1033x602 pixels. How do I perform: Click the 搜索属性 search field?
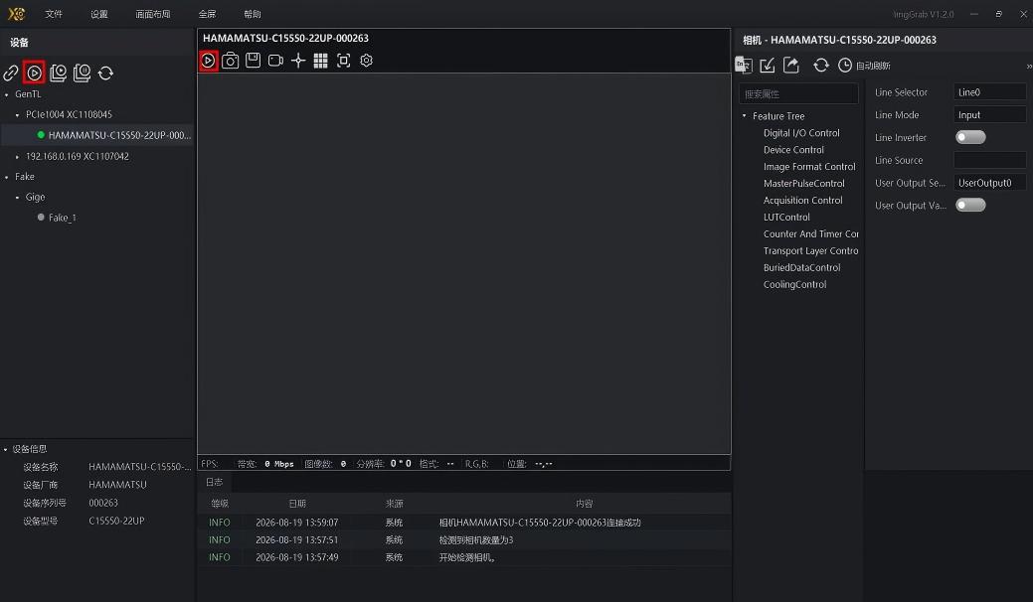pos(798,94)
